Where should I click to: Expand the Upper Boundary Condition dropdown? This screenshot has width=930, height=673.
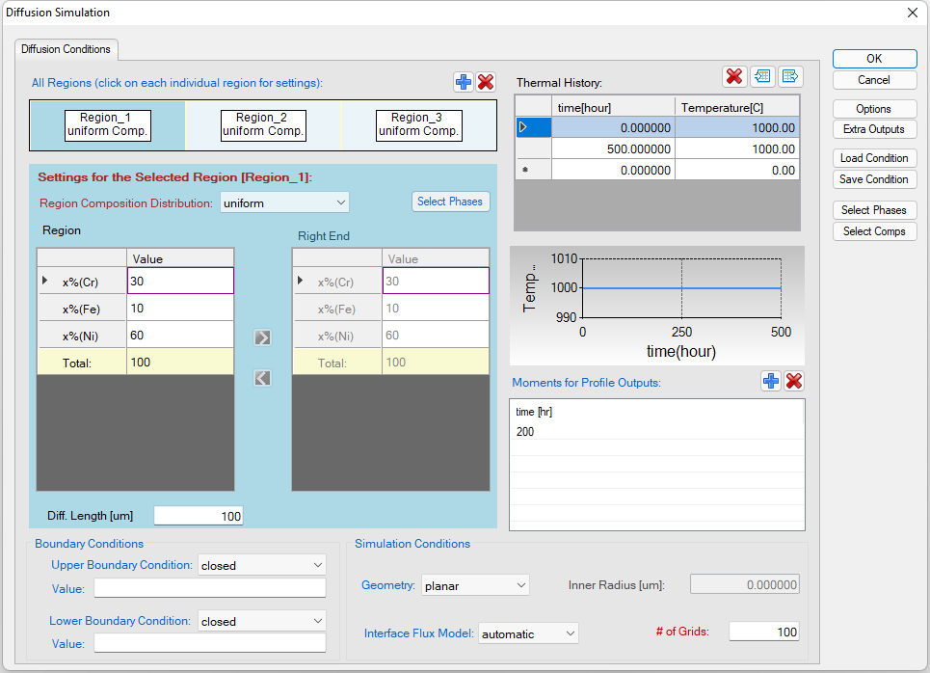point(262,565)
